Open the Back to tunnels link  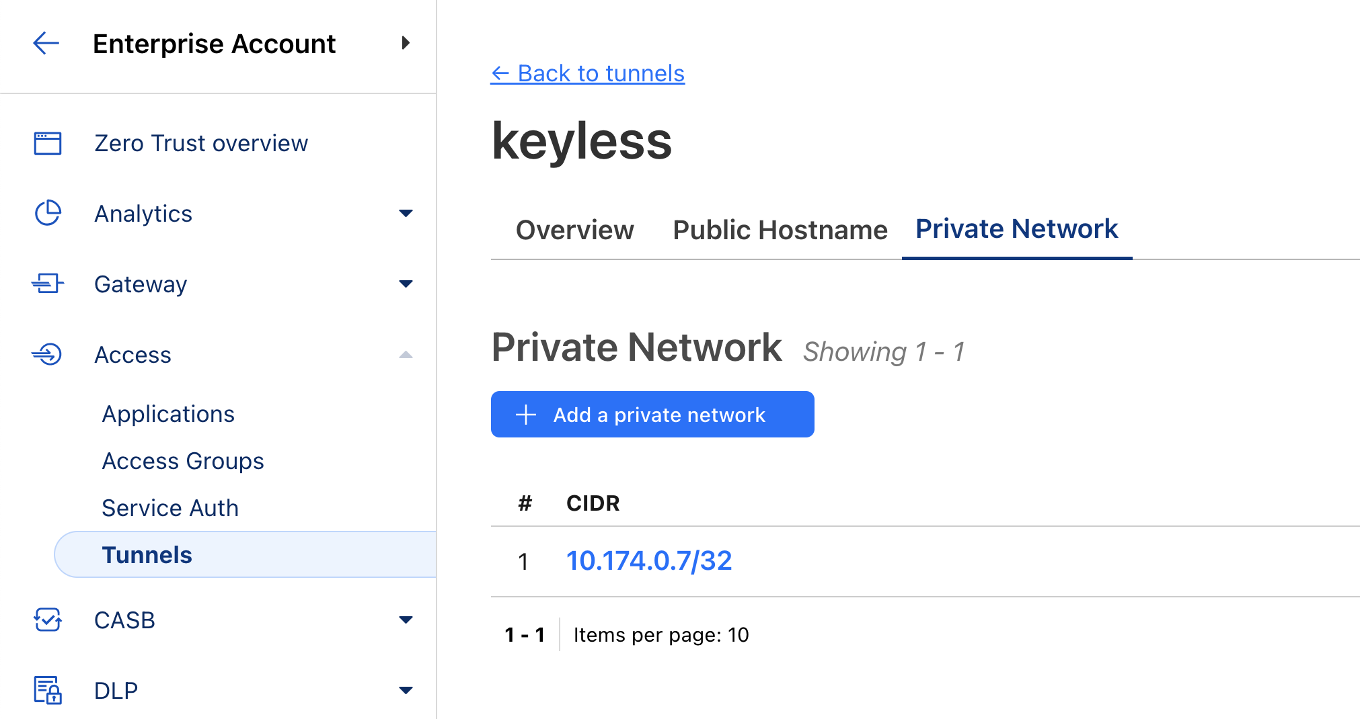[587, 73]
